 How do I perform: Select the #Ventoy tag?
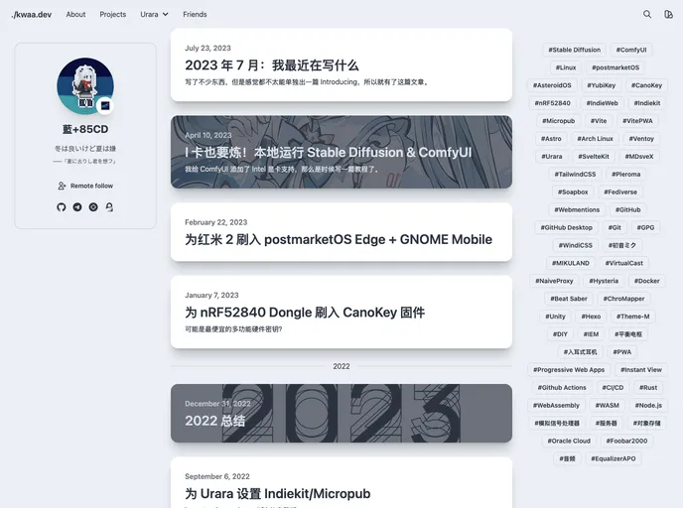point(641,139)
